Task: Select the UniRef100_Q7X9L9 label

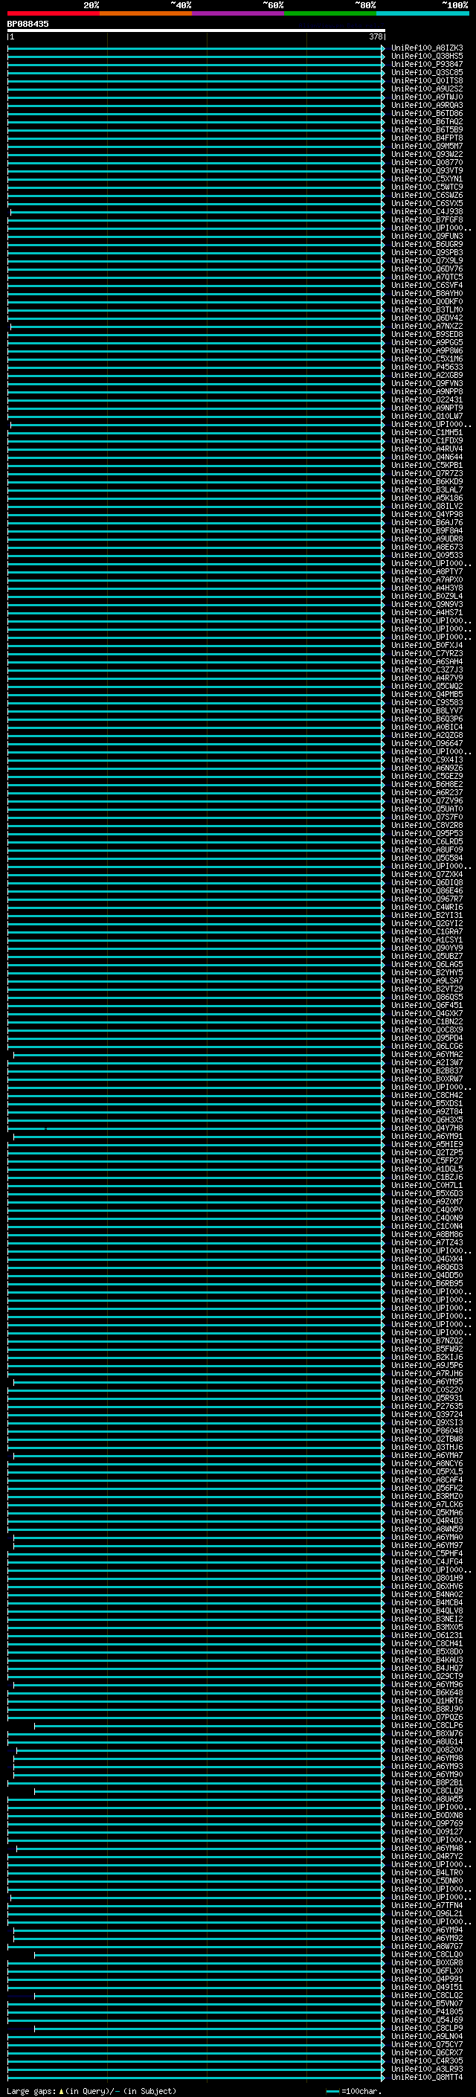Action: [x=427, y=260]
